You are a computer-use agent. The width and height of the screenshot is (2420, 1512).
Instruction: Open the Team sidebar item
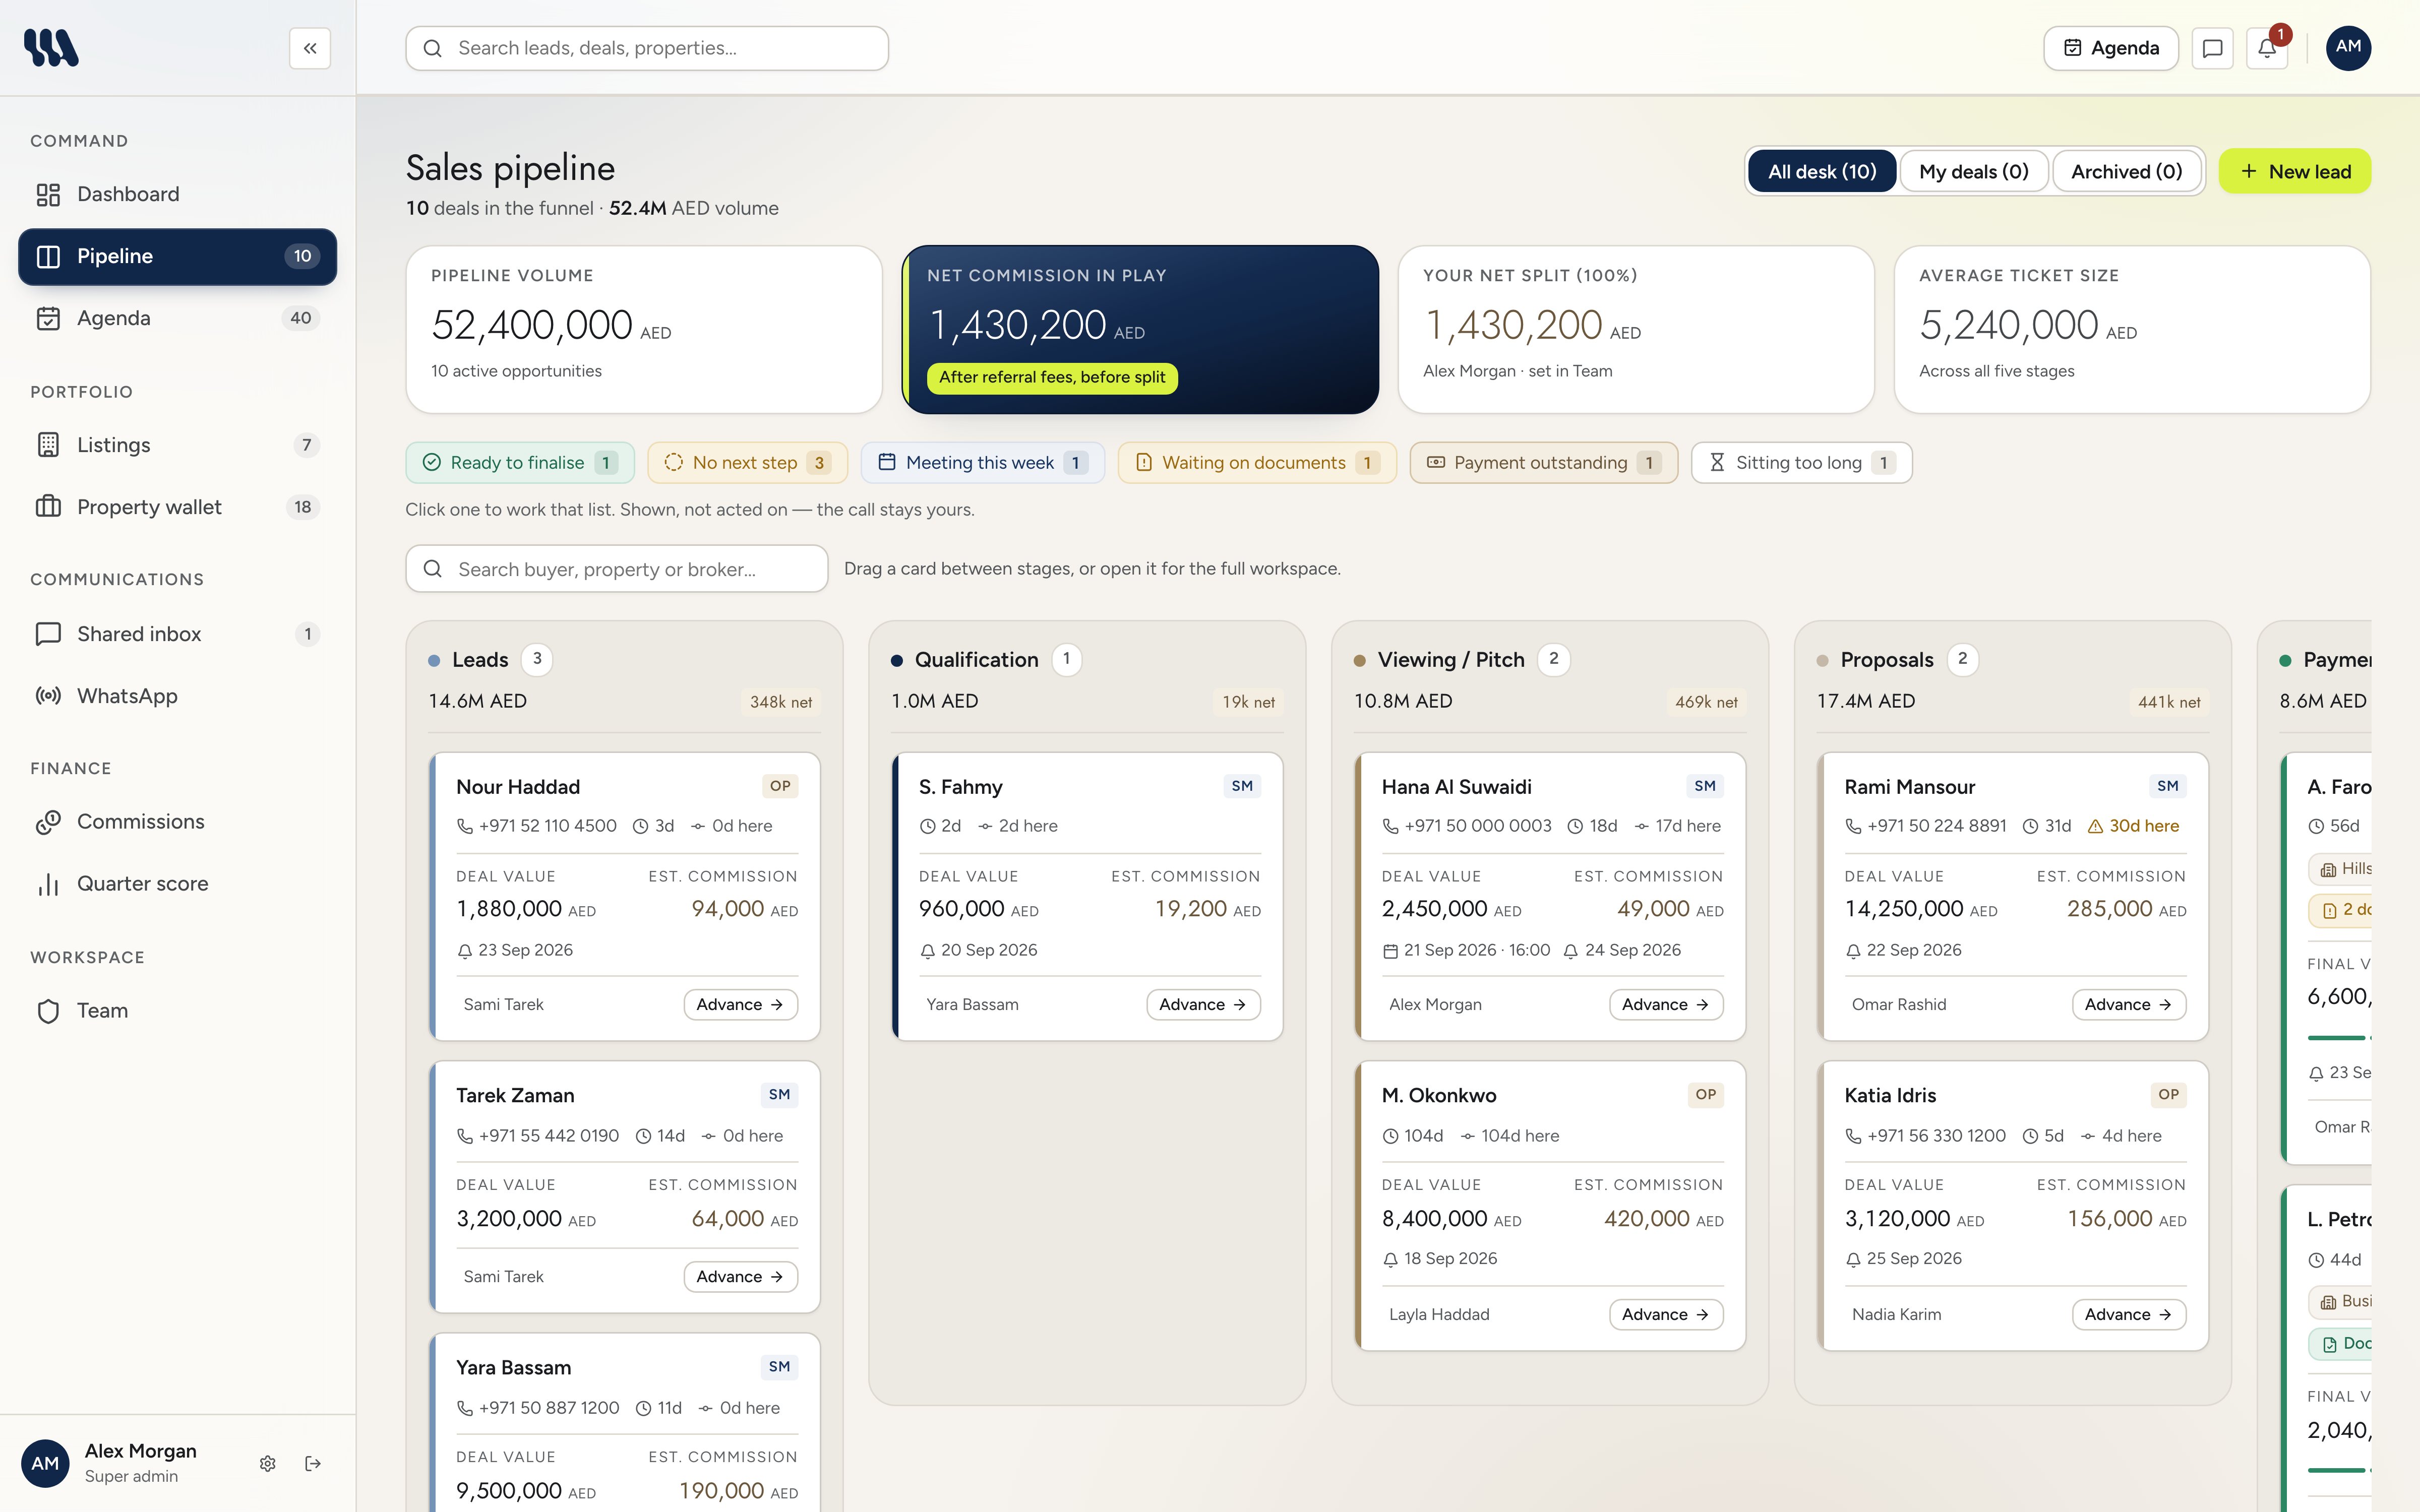(x=178, y=1011)
